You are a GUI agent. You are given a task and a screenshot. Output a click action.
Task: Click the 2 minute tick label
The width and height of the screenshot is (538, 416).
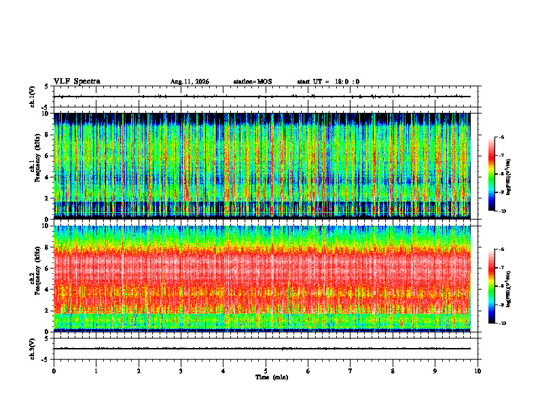pyautogui.click(x=139, y=371)
